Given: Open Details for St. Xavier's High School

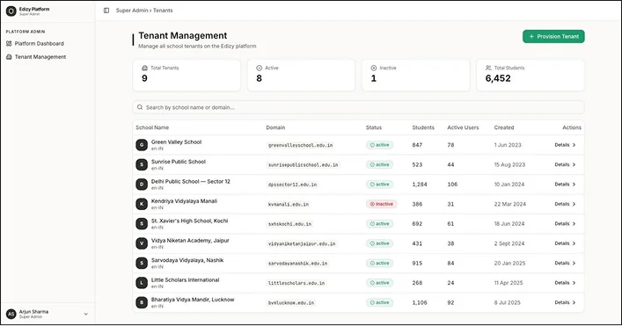Looking at the screenshot, I should click(x=565, y=224).
